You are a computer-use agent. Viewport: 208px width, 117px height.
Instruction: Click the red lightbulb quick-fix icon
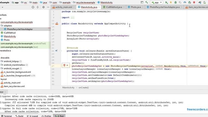(64, 65)
